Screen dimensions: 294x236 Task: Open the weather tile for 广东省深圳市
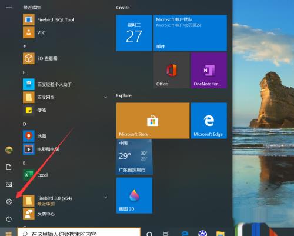pyautogui.click(x=134, y=157)
